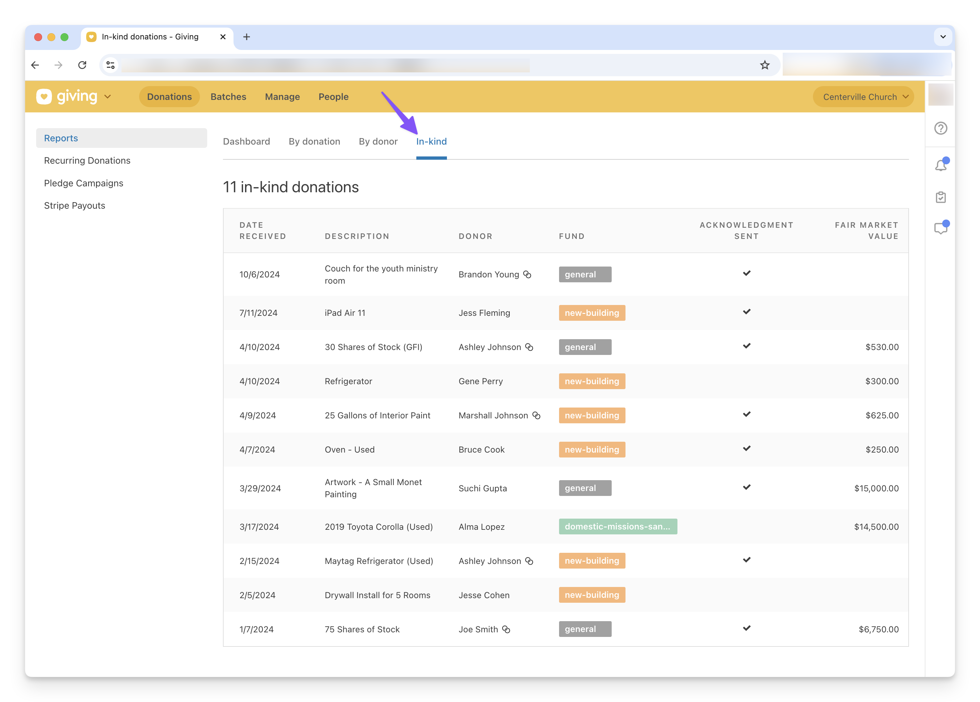Bookmark this page with star icon
Image resolution: width=980 pixels, height=702 pixels.
click(x=764, y=65)
